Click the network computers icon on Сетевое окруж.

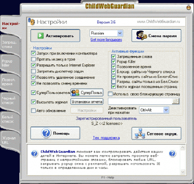pyautogui.click(x=140, y=133)
